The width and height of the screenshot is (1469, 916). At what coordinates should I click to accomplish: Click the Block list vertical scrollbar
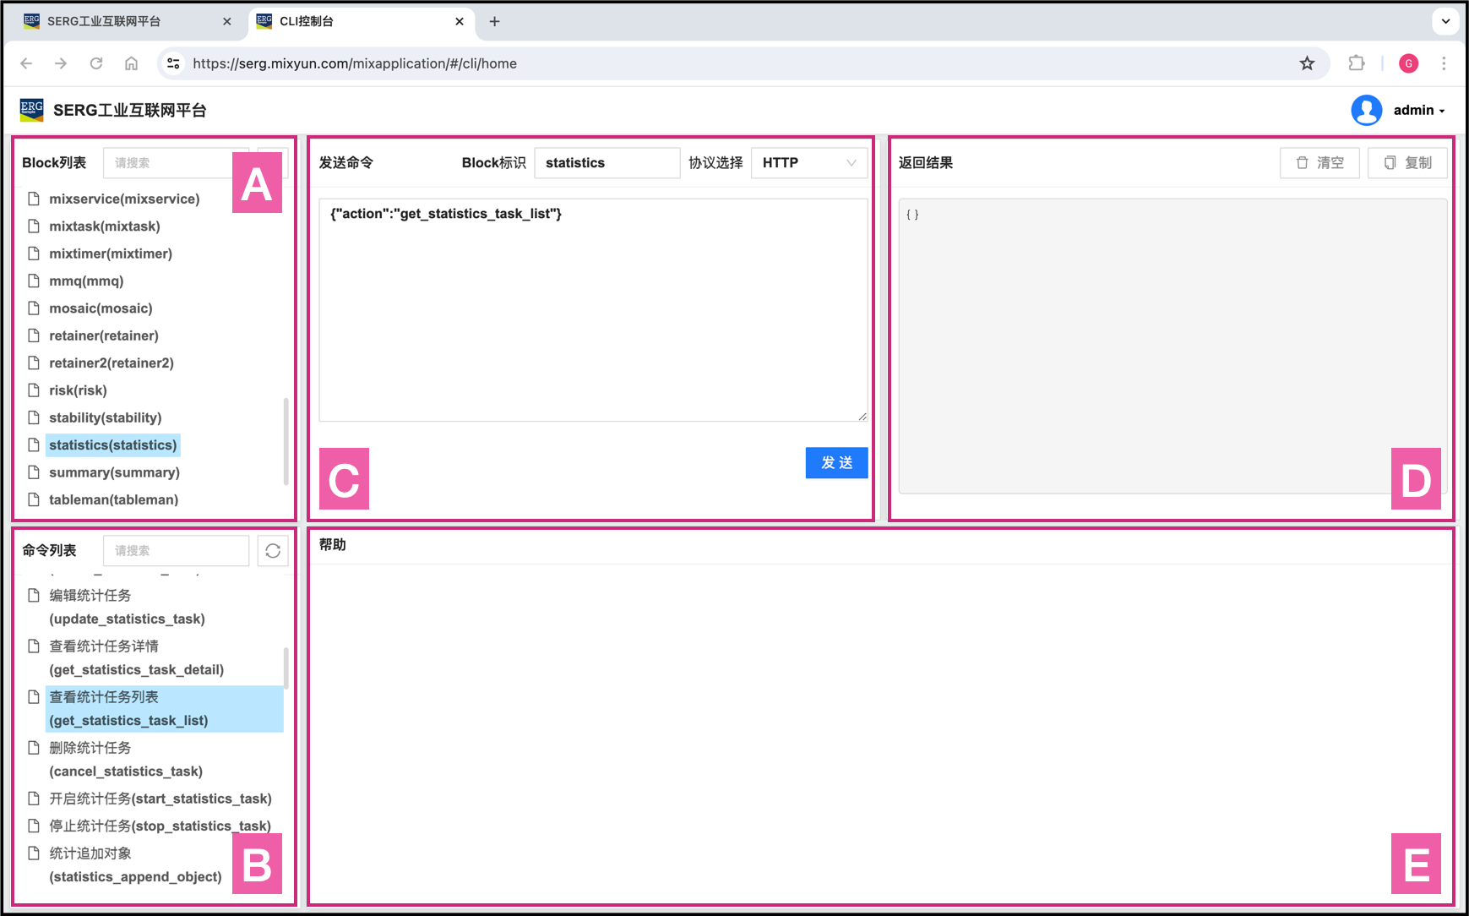pyautogui.click(x=286, y=439)
